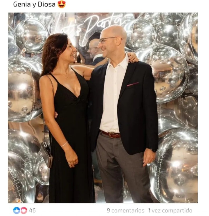The image size is (209, 216).
Task: Click the heart-eyes emoji in the caption
Action: (x=62, y=4)
